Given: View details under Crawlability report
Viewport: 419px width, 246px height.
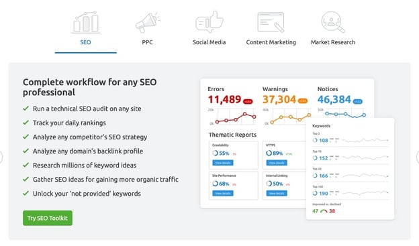Looking at the screenshot, I should tap(223, 163).
